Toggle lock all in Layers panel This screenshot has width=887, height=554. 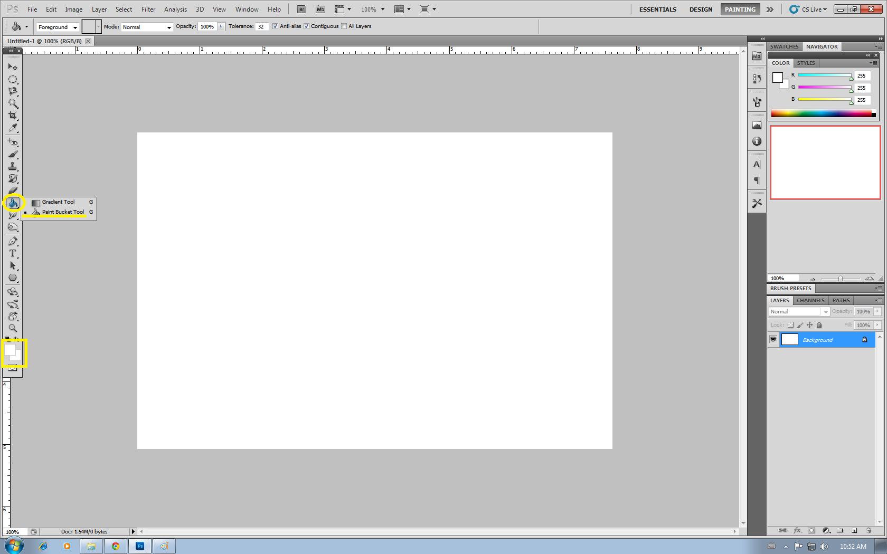(819, 325)
